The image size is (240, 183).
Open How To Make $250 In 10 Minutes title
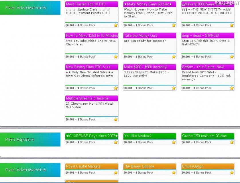(x=92, y=35)
